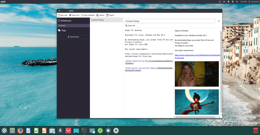
Task: Click the screen icon in top panel
Action: tap(220, 2)
